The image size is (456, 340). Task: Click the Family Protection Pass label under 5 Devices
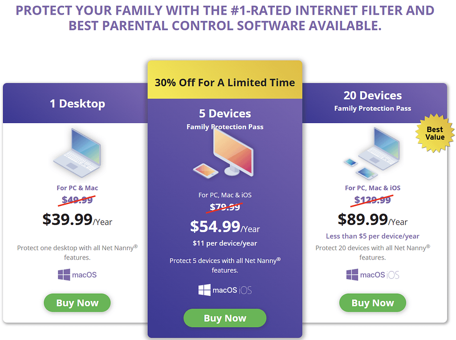click(225, 127)
